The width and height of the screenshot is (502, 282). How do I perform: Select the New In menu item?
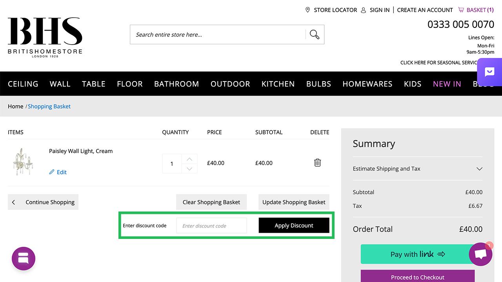pos(447,84)
